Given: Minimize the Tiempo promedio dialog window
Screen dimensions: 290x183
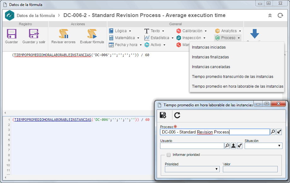Looking at the screenshot, I should (258, 104).
